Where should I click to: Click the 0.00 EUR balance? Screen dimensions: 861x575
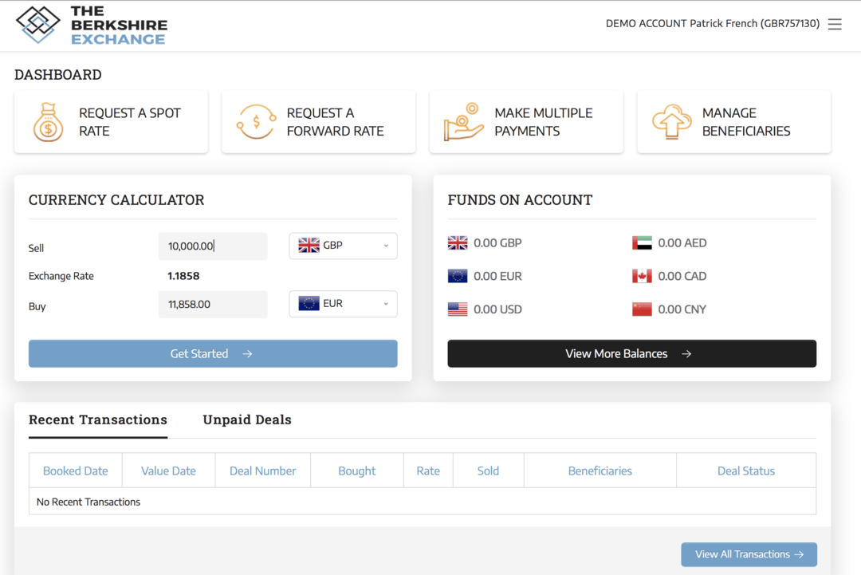[x=497, y=276]
